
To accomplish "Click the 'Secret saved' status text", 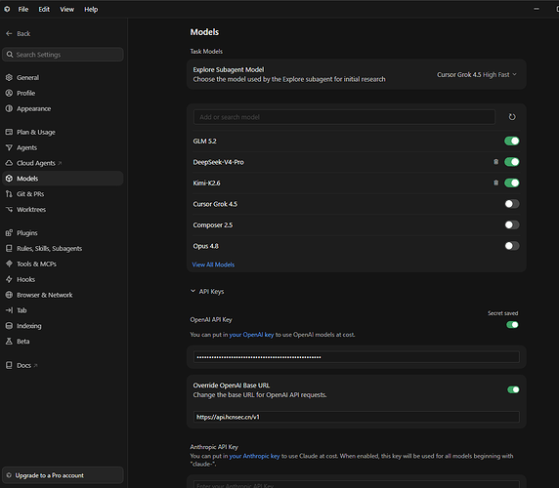I will pyautogui.click(x=502, y=313).
